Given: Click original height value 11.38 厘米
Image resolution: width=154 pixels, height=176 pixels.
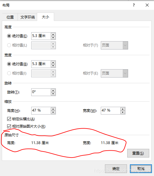Looking at the screenshot, I should 40,143.
